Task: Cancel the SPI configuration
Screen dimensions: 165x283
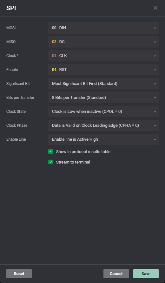Action: (x=116, y=273)
